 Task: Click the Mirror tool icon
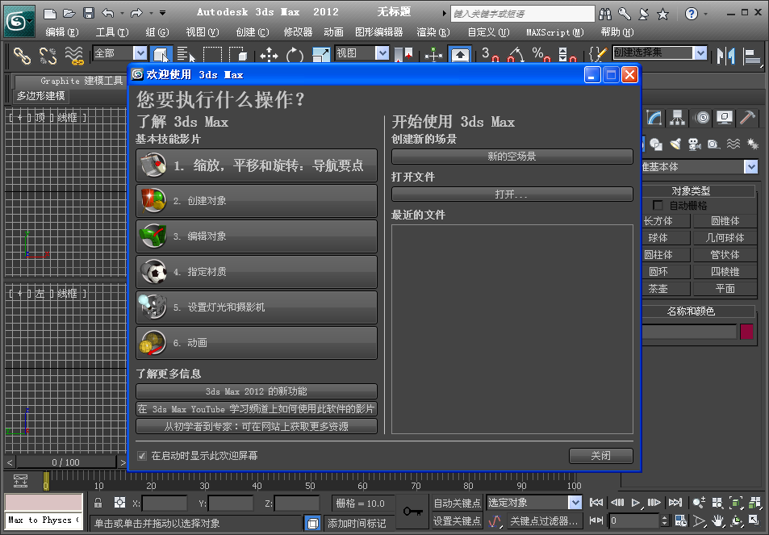pyautogui.click(x=726, y=55)
